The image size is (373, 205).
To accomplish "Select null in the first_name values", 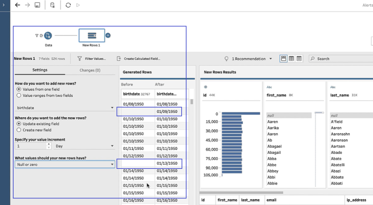I will click(289, 115).
